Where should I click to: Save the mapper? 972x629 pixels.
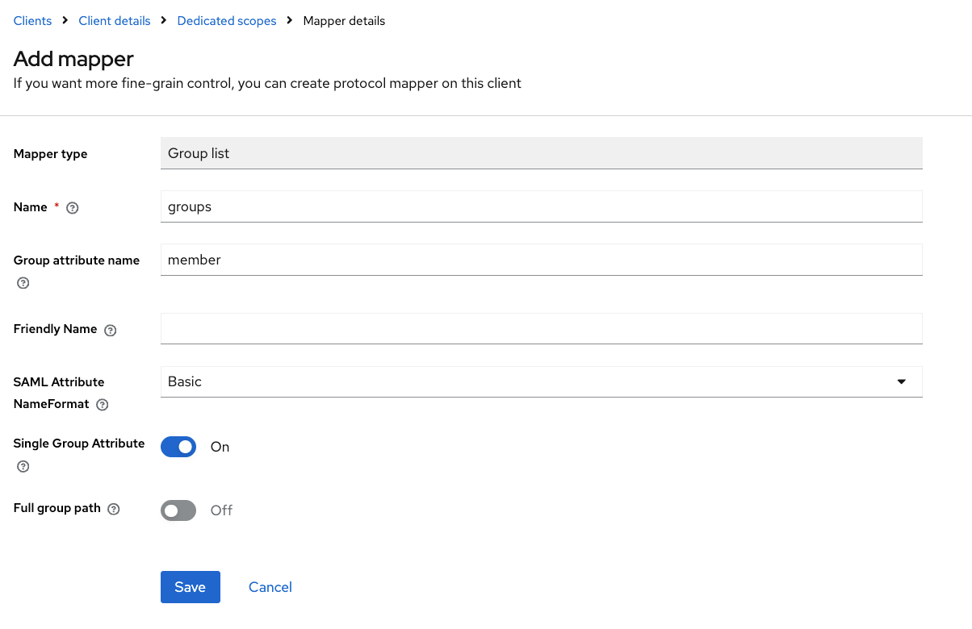pos(190,587)
